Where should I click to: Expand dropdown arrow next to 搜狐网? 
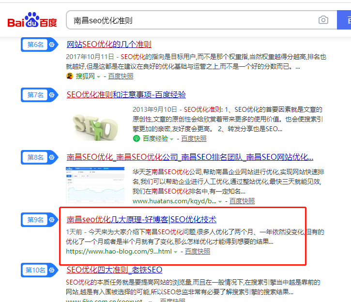coord(98,77)
